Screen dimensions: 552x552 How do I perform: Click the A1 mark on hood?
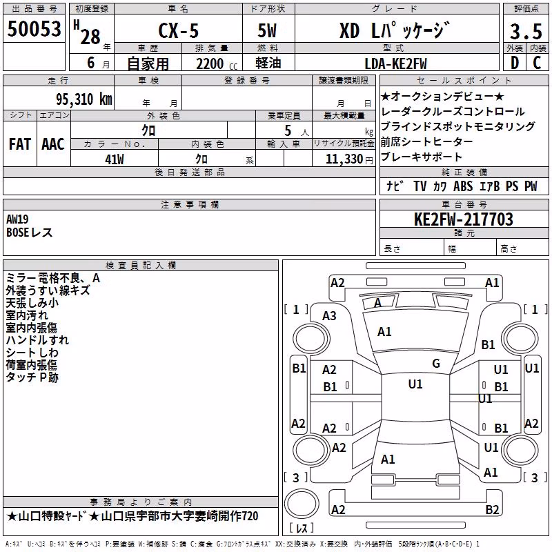pyautogui.click(x=384, y=332)
